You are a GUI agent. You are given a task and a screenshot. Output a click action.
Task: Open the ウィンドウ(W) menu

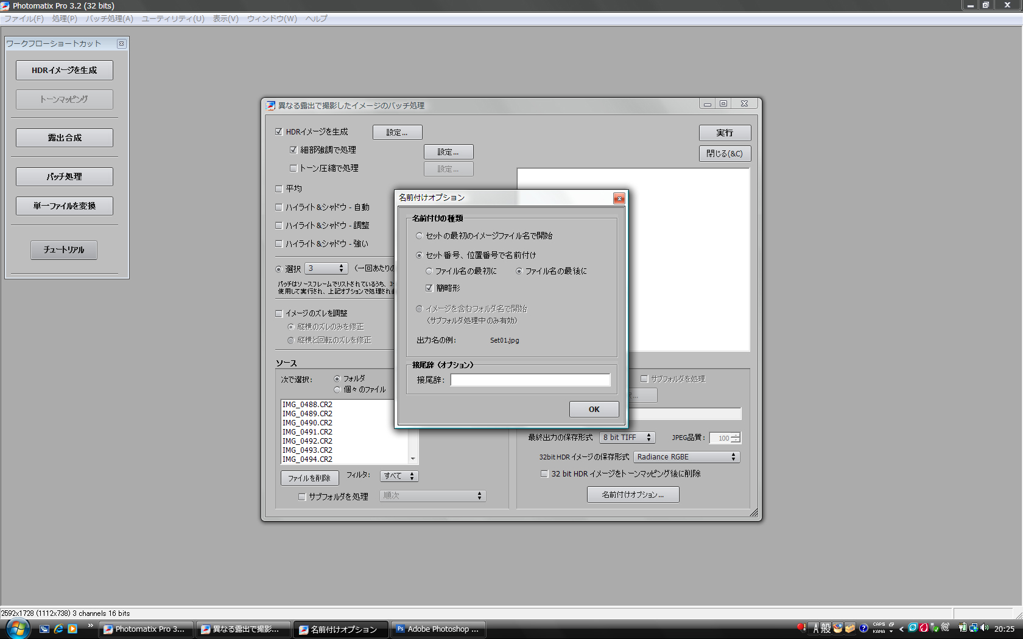[272, 19]
